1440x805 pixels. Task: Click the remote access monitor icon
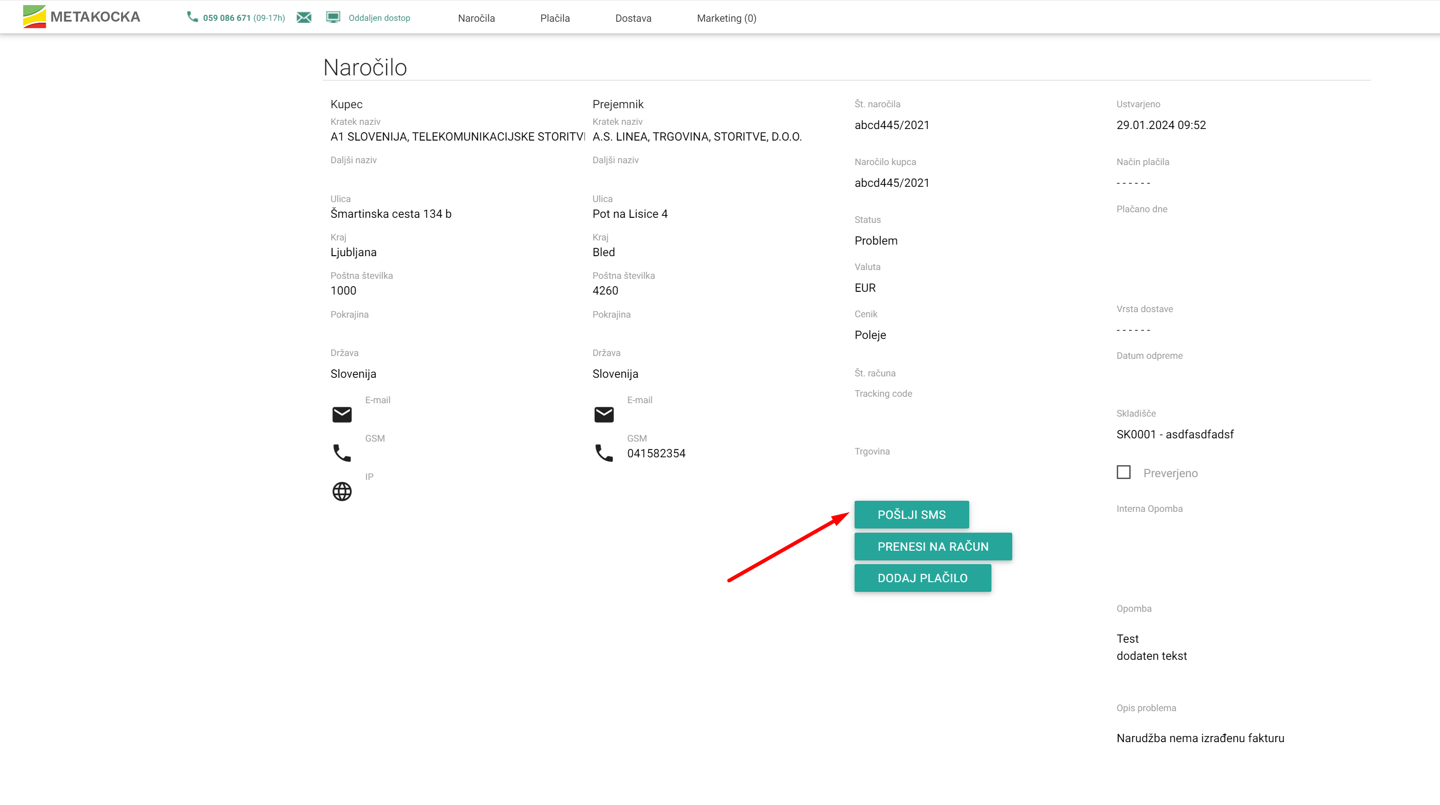[x=333, y=17]
